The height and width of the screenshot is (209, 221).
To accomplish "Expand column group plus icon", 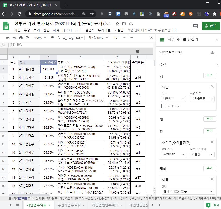I will click(x=138, y=51).
